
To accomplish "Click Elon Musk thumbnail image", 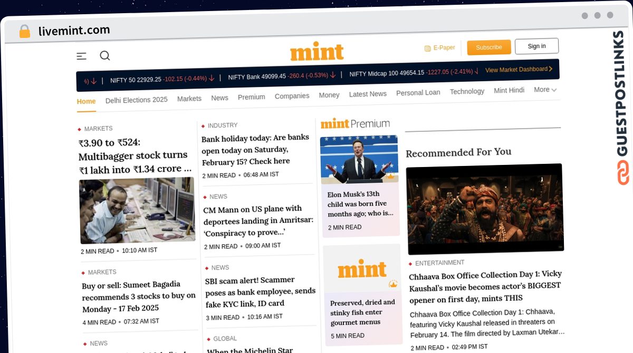I will click(360, 159).
